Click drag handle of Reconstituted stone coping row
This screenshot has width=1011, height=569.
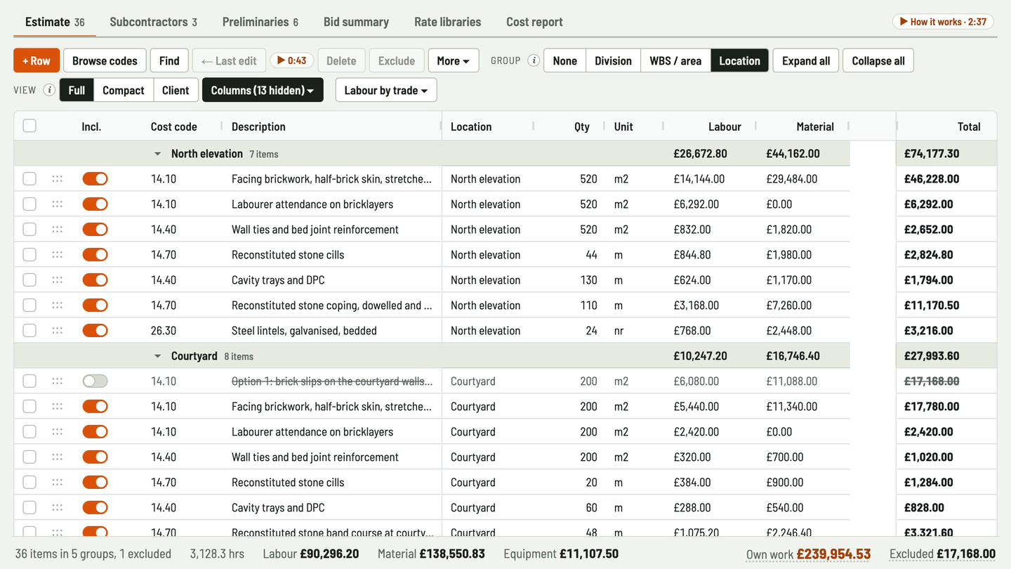coord(58,306)
